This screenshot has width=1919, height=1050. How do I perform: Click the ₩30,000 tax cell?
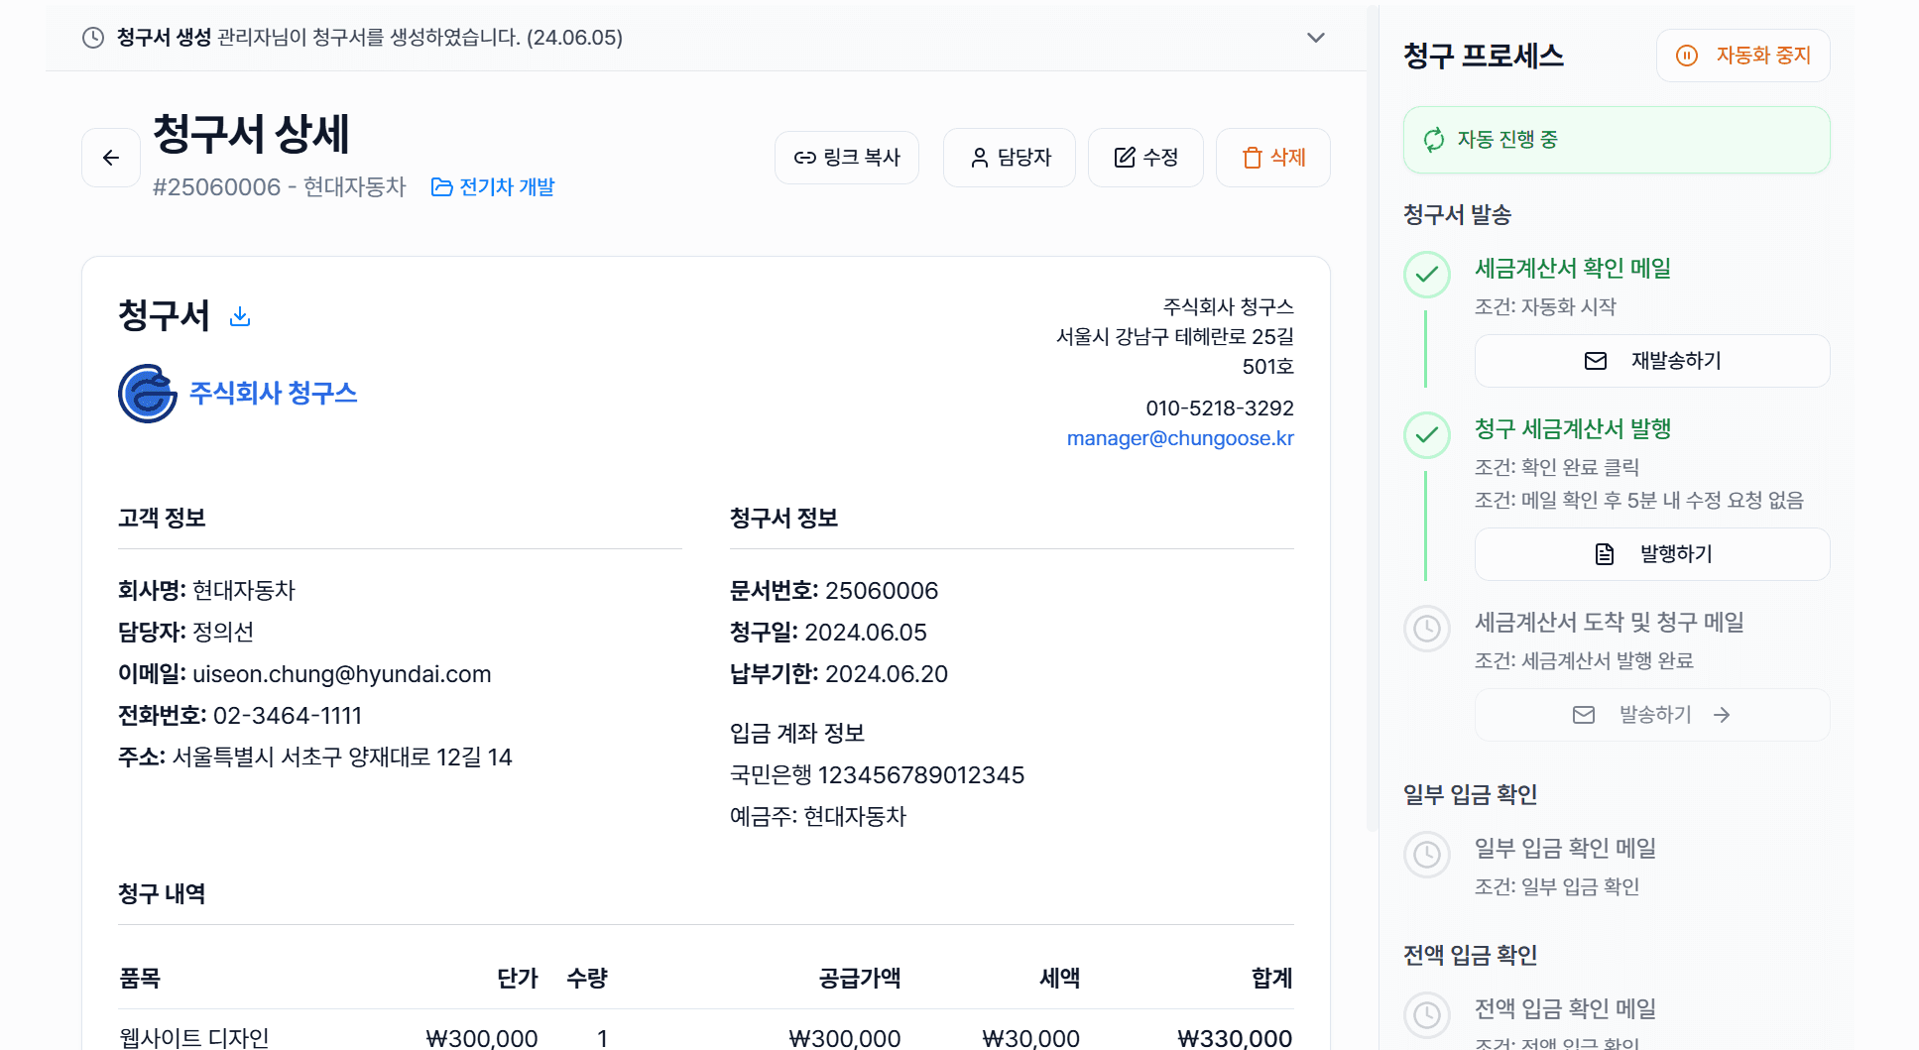(1031, 1038)
